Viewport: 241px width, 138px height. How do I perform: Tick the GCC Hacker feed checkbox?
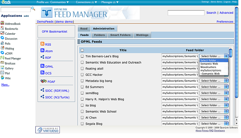(x=82, y=74)
